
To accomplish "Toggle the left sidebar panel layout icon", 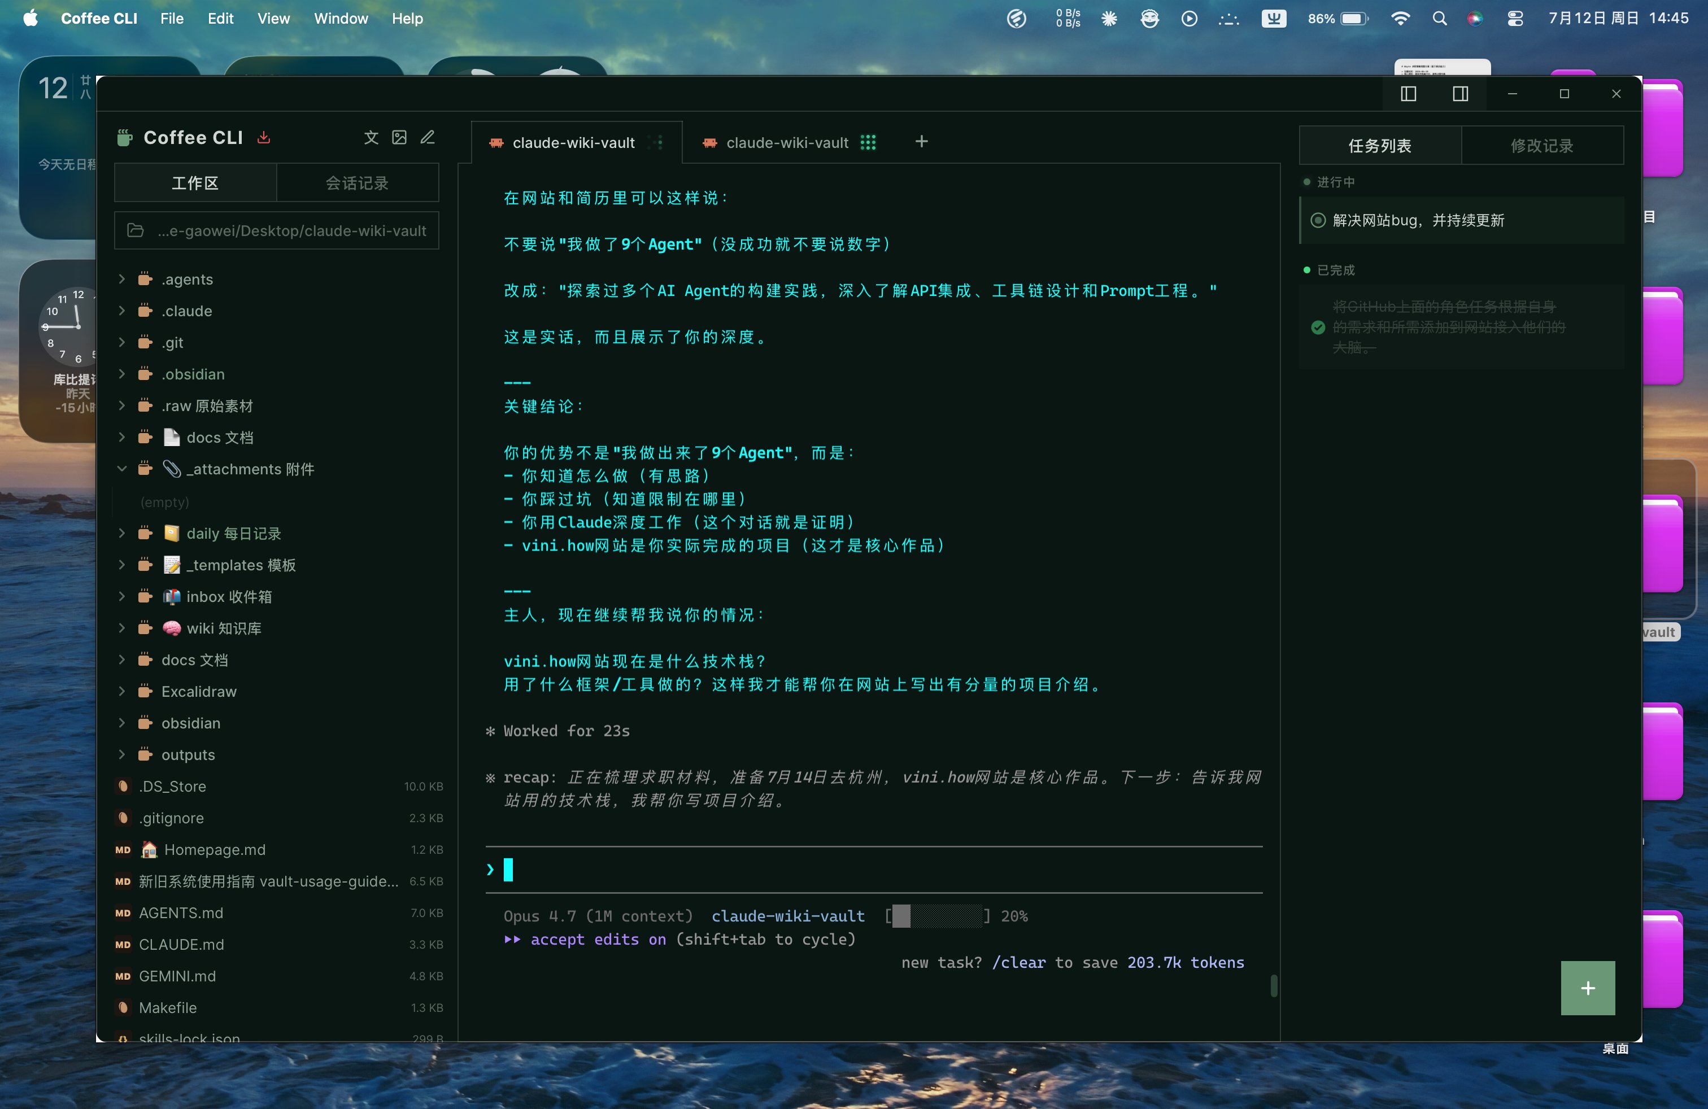I will pos(1408,94).
